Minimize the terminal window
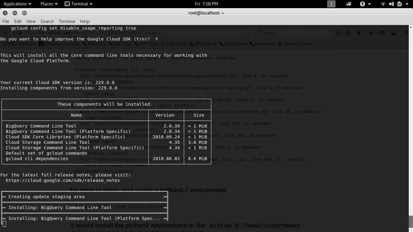The height and width of the screenshot is (232, 413). pos(15,13)
